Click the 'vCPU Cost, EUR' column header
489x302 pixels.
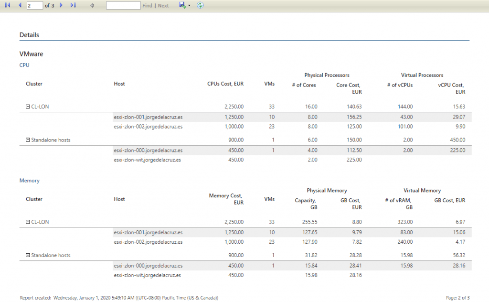(x=452, y=88)
